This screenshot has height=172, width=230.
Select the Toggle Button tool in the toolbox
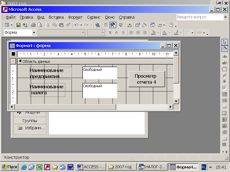(225, 75)
